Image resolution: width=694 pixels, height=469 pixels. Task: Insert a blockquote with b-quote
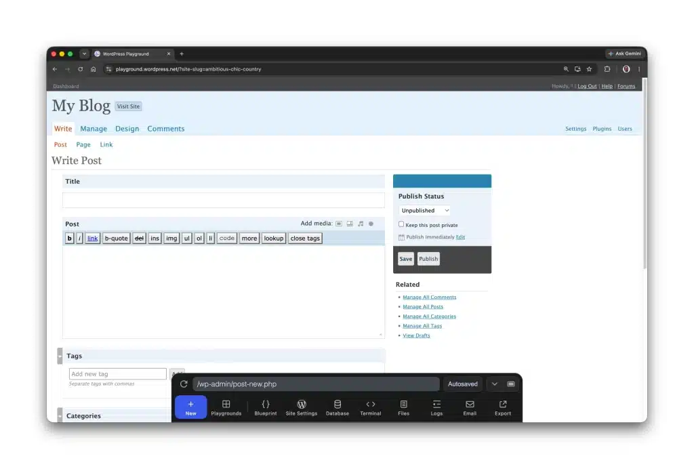pyautogui.click(x=117, y=238)
